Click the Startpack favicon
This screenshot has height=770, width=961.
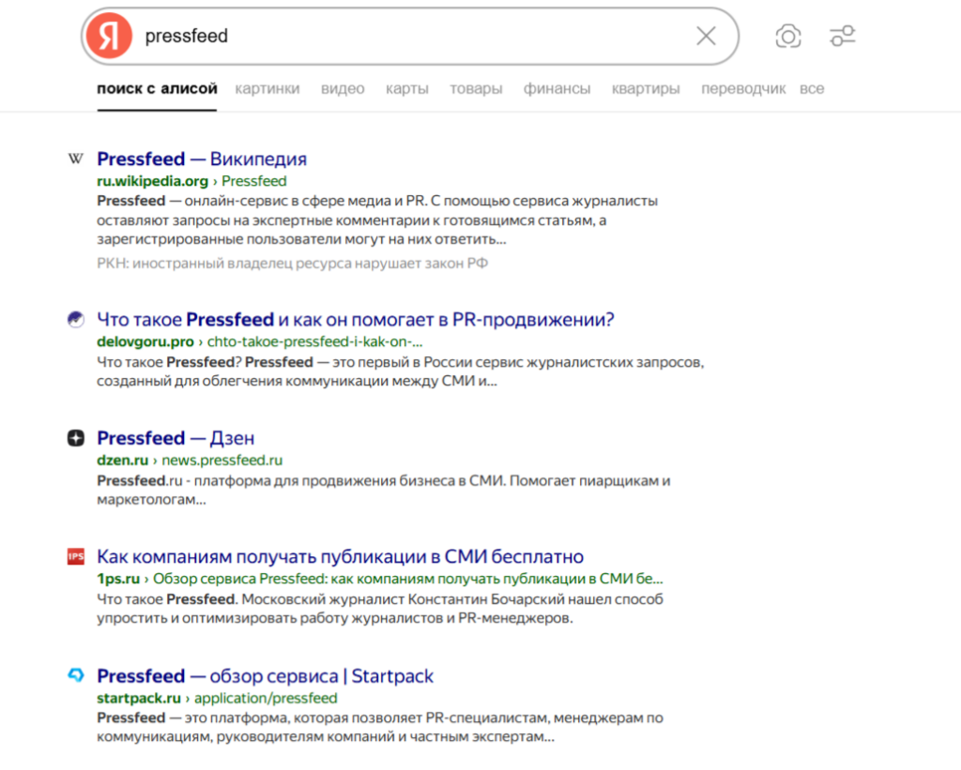click(x=76, y=675)
